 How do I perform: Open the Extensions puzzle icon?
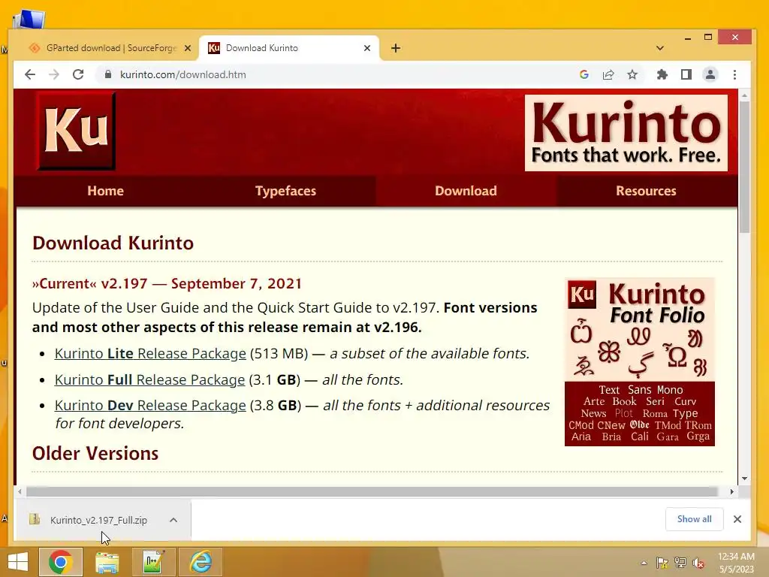(x=662, y=74)
